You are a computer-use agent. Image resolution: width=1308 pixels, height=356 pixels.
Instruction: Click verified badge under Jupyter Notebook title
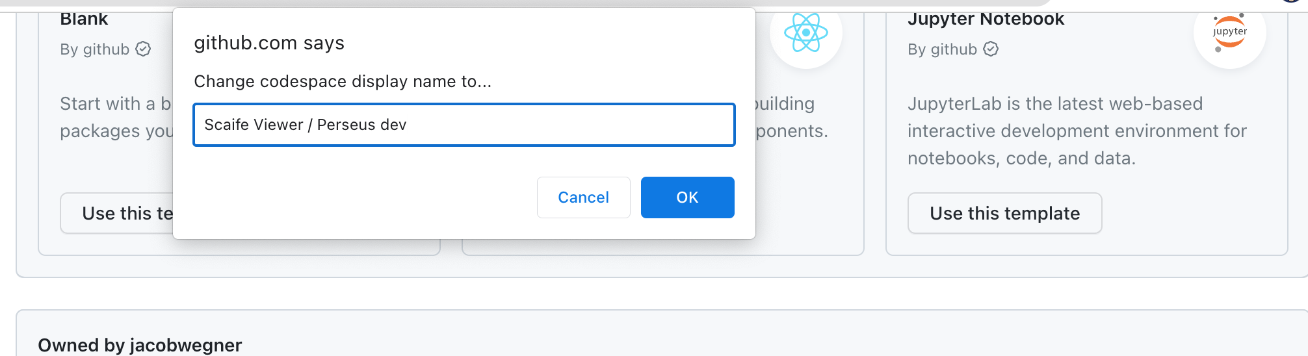click(991, 49)
